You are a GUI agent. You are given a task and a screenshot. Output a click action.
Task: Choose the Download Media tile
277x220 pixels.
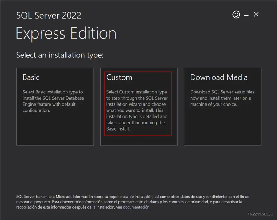[223, 107]
